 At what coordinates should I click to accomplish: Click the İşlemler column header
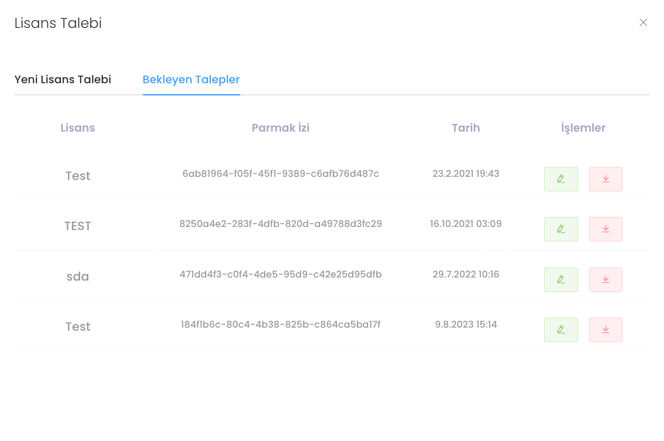pos(583,128)
